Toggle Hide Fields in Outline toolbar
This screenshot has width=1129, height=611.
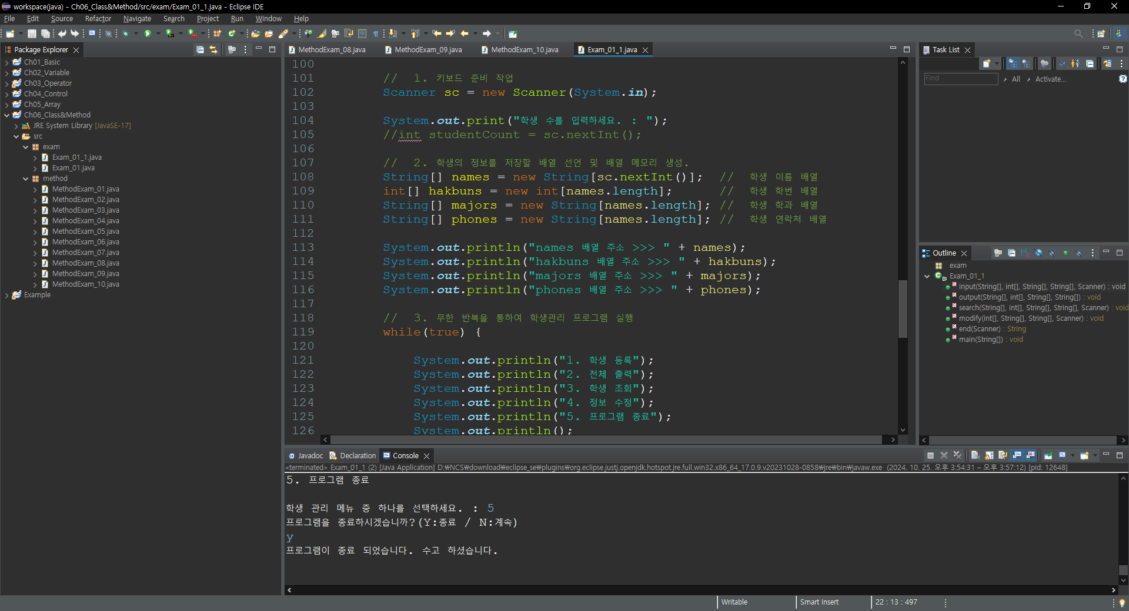[x=1038, y=253]
